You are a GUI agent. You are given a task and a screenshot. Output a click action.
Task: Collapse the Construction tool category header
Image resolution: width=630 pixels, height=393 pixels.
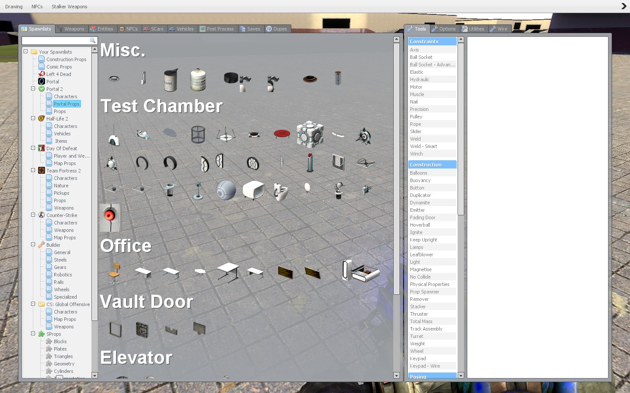[x=432, y=165]
